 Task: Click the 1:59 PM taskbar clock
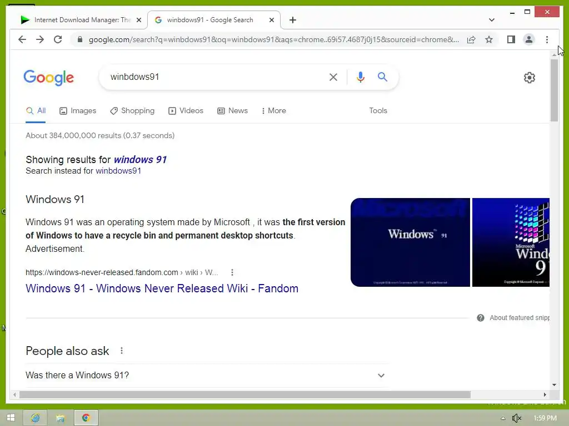click(545, 418)
